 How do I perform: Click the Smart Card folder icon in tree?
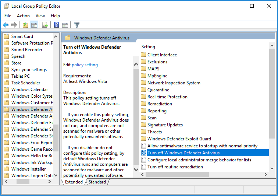point(6,36)
